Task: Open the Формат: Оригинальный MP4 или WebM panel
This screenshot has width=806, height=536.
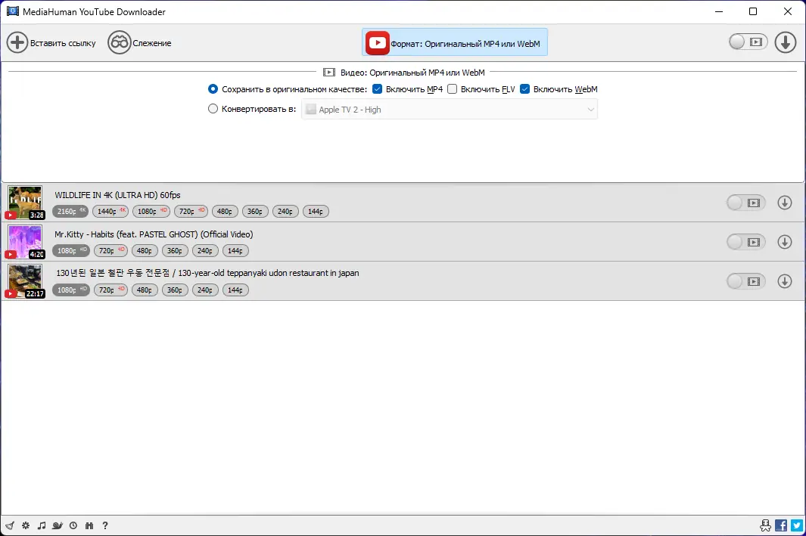Action: 453,42
